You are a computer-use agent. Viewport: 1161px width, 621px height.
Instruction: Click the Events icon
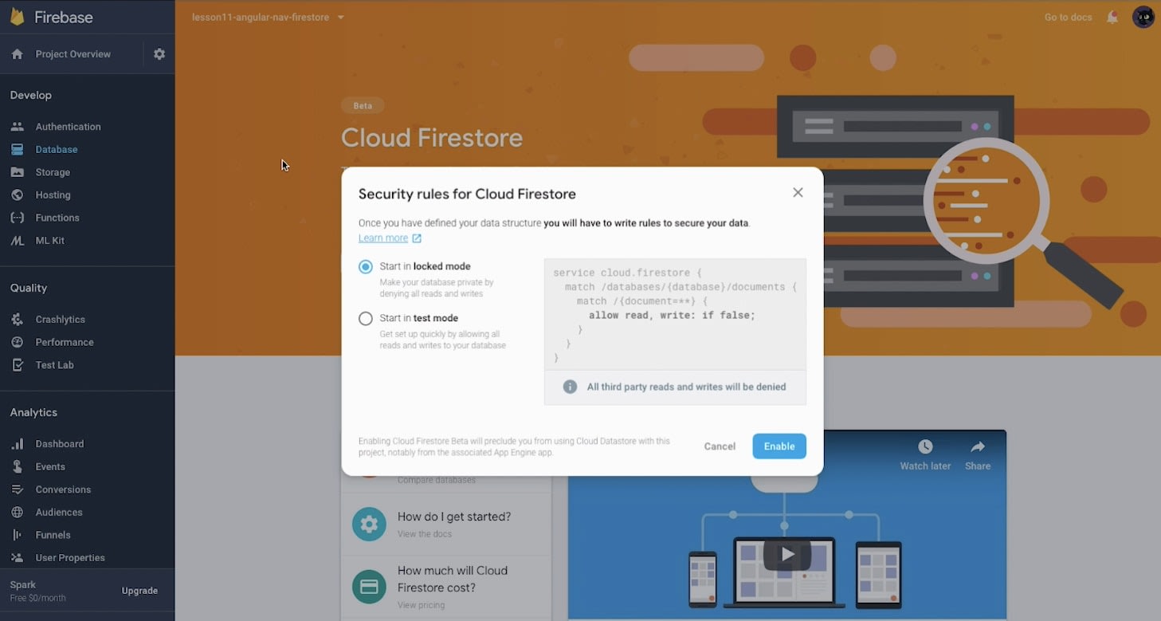pyautogui.click(x=18, y=466)
